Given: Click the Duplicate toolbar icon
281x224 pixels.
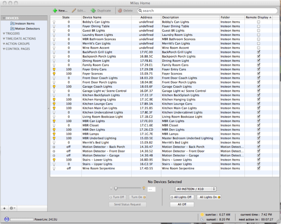Looking at the screenshot, I should (93, 11).
